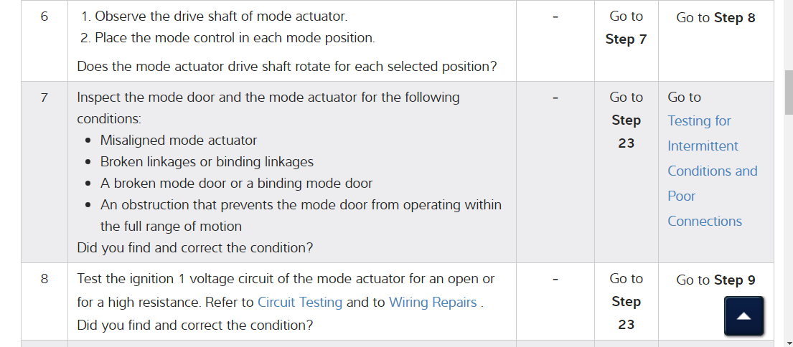Click the "Does the mode actuator" question

286,67
